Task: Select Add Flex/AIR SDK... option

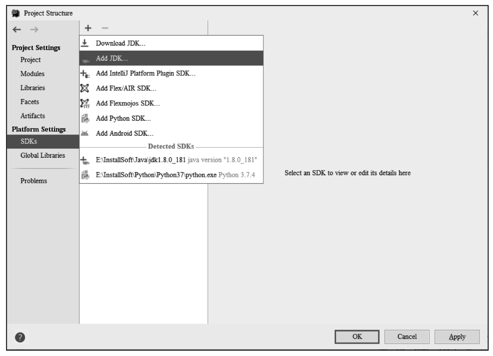Action: point(171,88)
